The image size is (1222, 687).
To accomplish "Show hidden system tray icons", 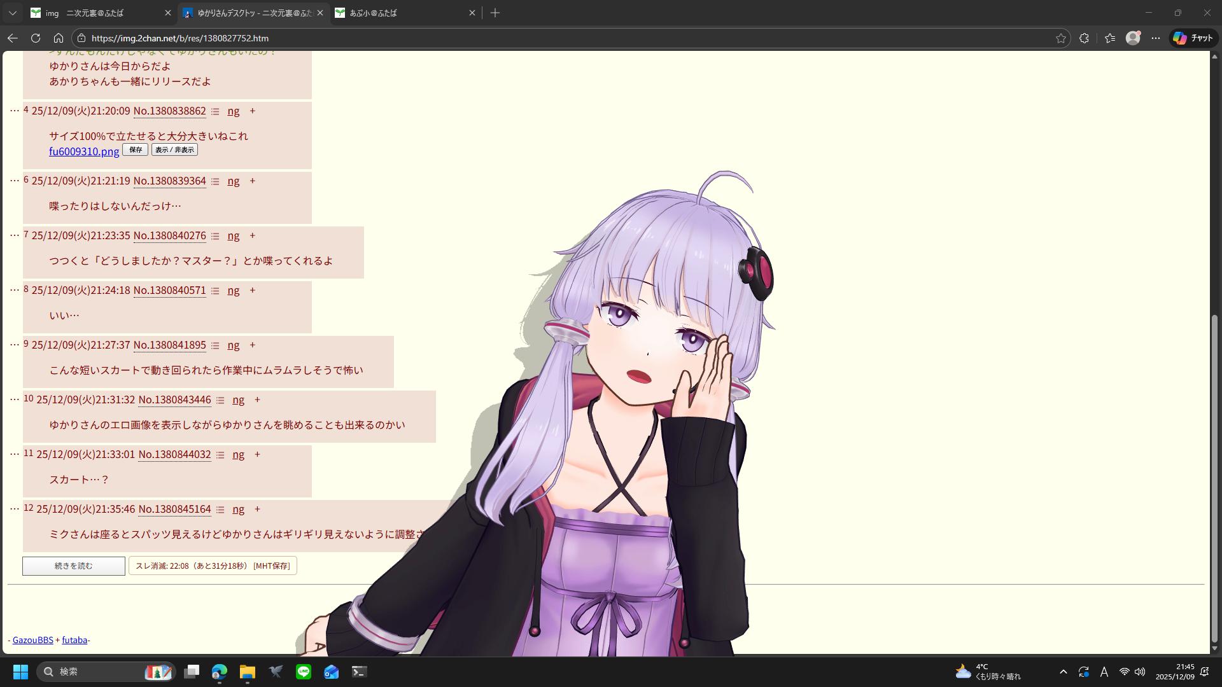I will pos(1063,672).
